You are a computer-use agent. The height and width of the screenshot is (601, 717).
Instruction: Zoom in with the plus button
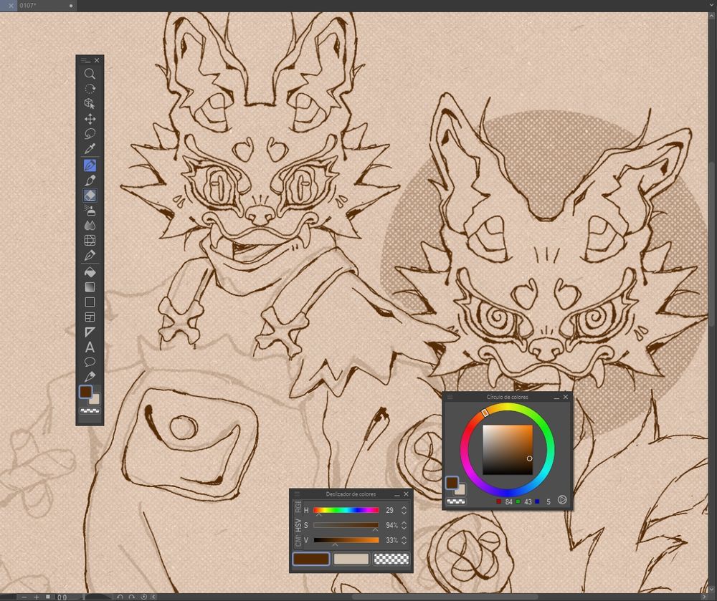tap(37, 597)
